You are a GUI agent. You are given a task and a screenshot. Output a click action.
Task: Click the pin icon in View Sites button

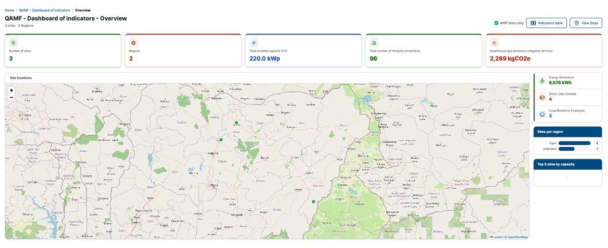point(576,23)
